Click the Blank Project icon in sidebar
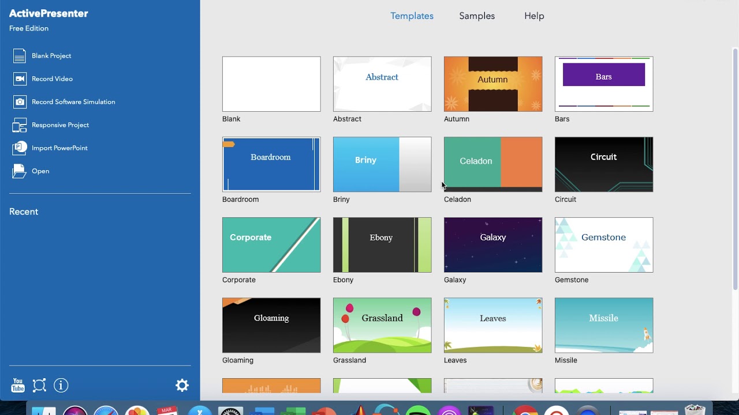 tap(20, 56)
